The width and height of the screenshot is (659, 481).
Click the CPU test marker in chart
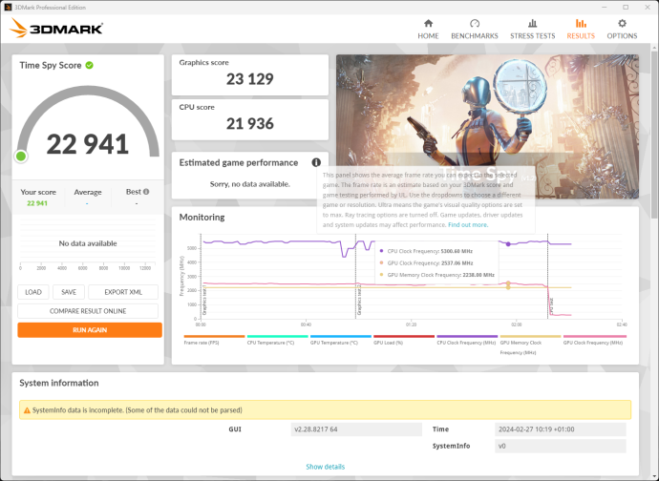tap(551, 306)
